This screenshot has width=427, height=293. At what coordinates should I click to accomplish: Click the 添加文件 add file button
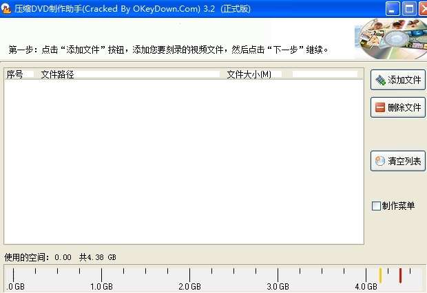[397, 80]
